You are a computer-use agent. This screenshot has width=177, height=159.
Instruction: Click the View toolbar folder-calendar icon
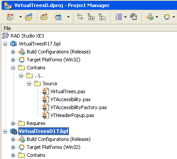click(x=58, y=17)
